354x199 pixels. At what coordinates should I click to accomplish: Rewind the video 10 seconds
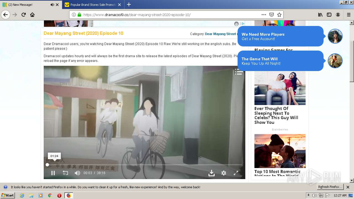(65, 173)
